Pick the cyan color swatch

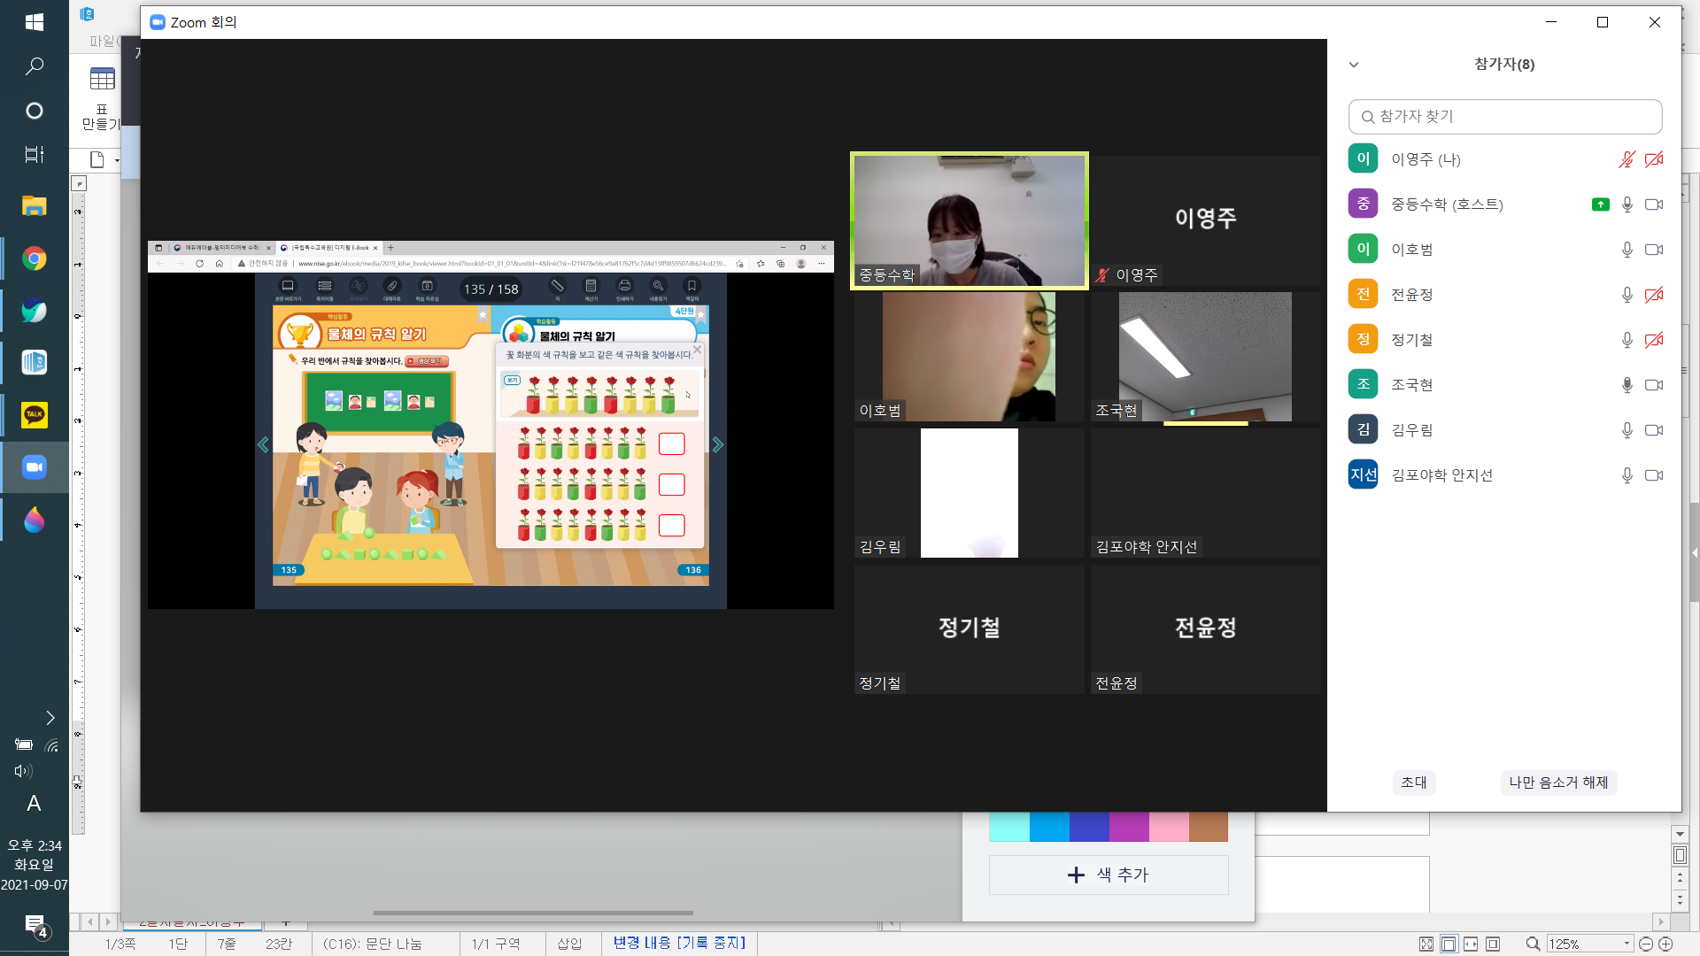pyautogui.click(x=1008, y=827)
